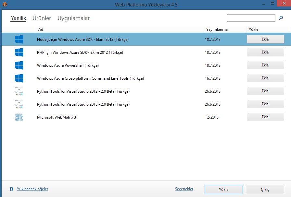This screenshot has height=197, width=291.
Task: Click the Python Tools 2012 product icon
Action: (19, 91)
